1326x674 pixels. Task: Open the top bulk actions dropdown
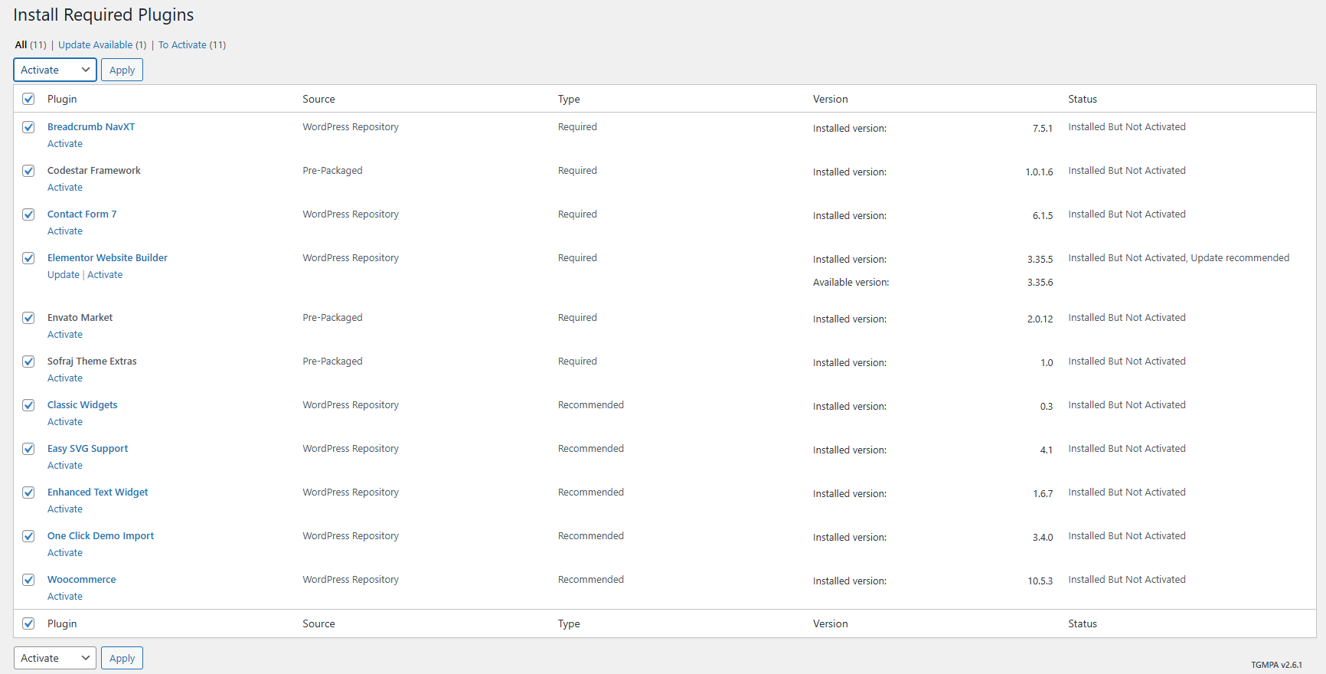coord(55,70)
